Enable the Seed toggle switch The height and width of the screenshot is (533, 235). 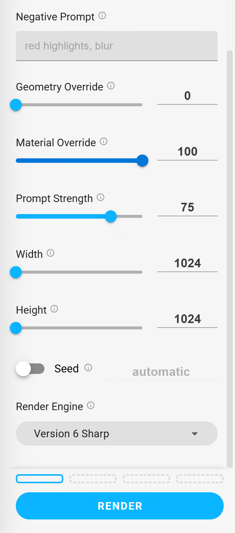click(30, 369)
